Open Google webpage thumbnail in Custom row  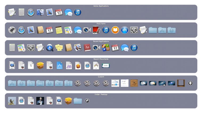(x=125, y=83)
